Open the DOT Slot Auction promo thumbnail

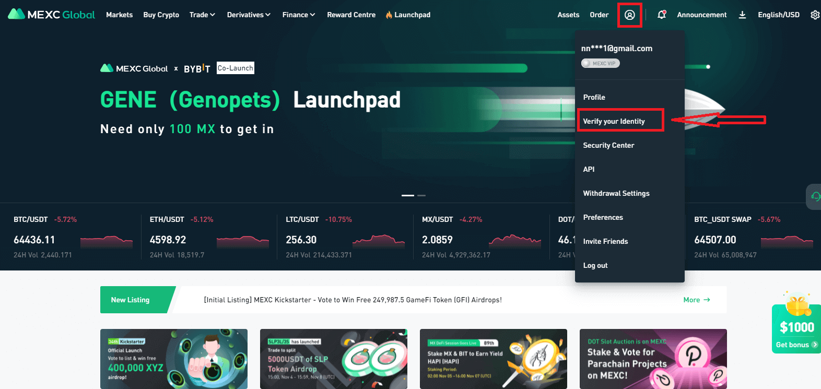tap(653, 359)
